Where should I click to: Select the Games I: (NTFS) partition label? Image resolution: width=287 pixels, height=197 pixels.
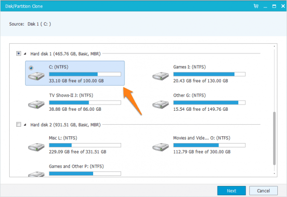[190, 67]
